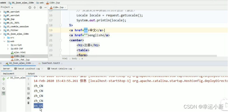
Task: Toggle soft-wrap in Output toolbar
Action: point(28,88)
